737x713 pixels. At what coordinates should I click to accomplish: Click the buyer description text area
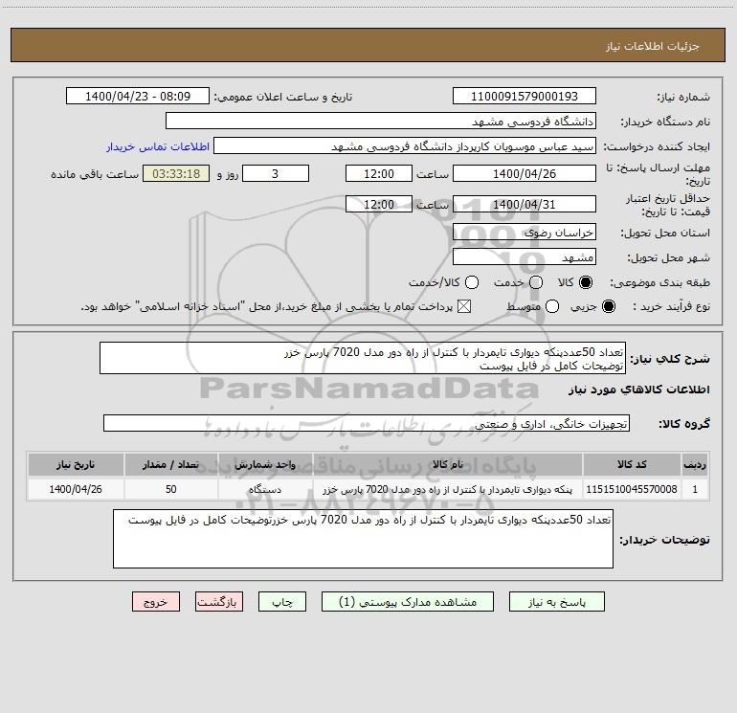(363, 539)
